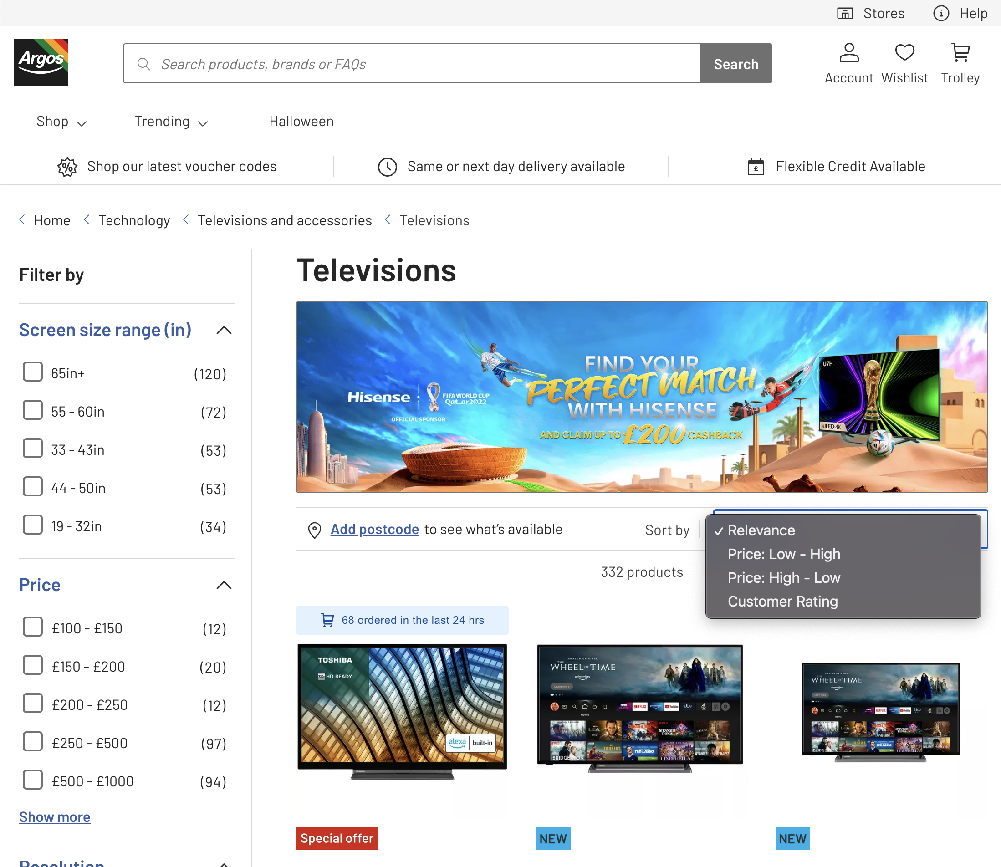This screenshot has width=1001, height=867.
Task: Choose Customer Rating sort option
Action: (x=782, y=602)
